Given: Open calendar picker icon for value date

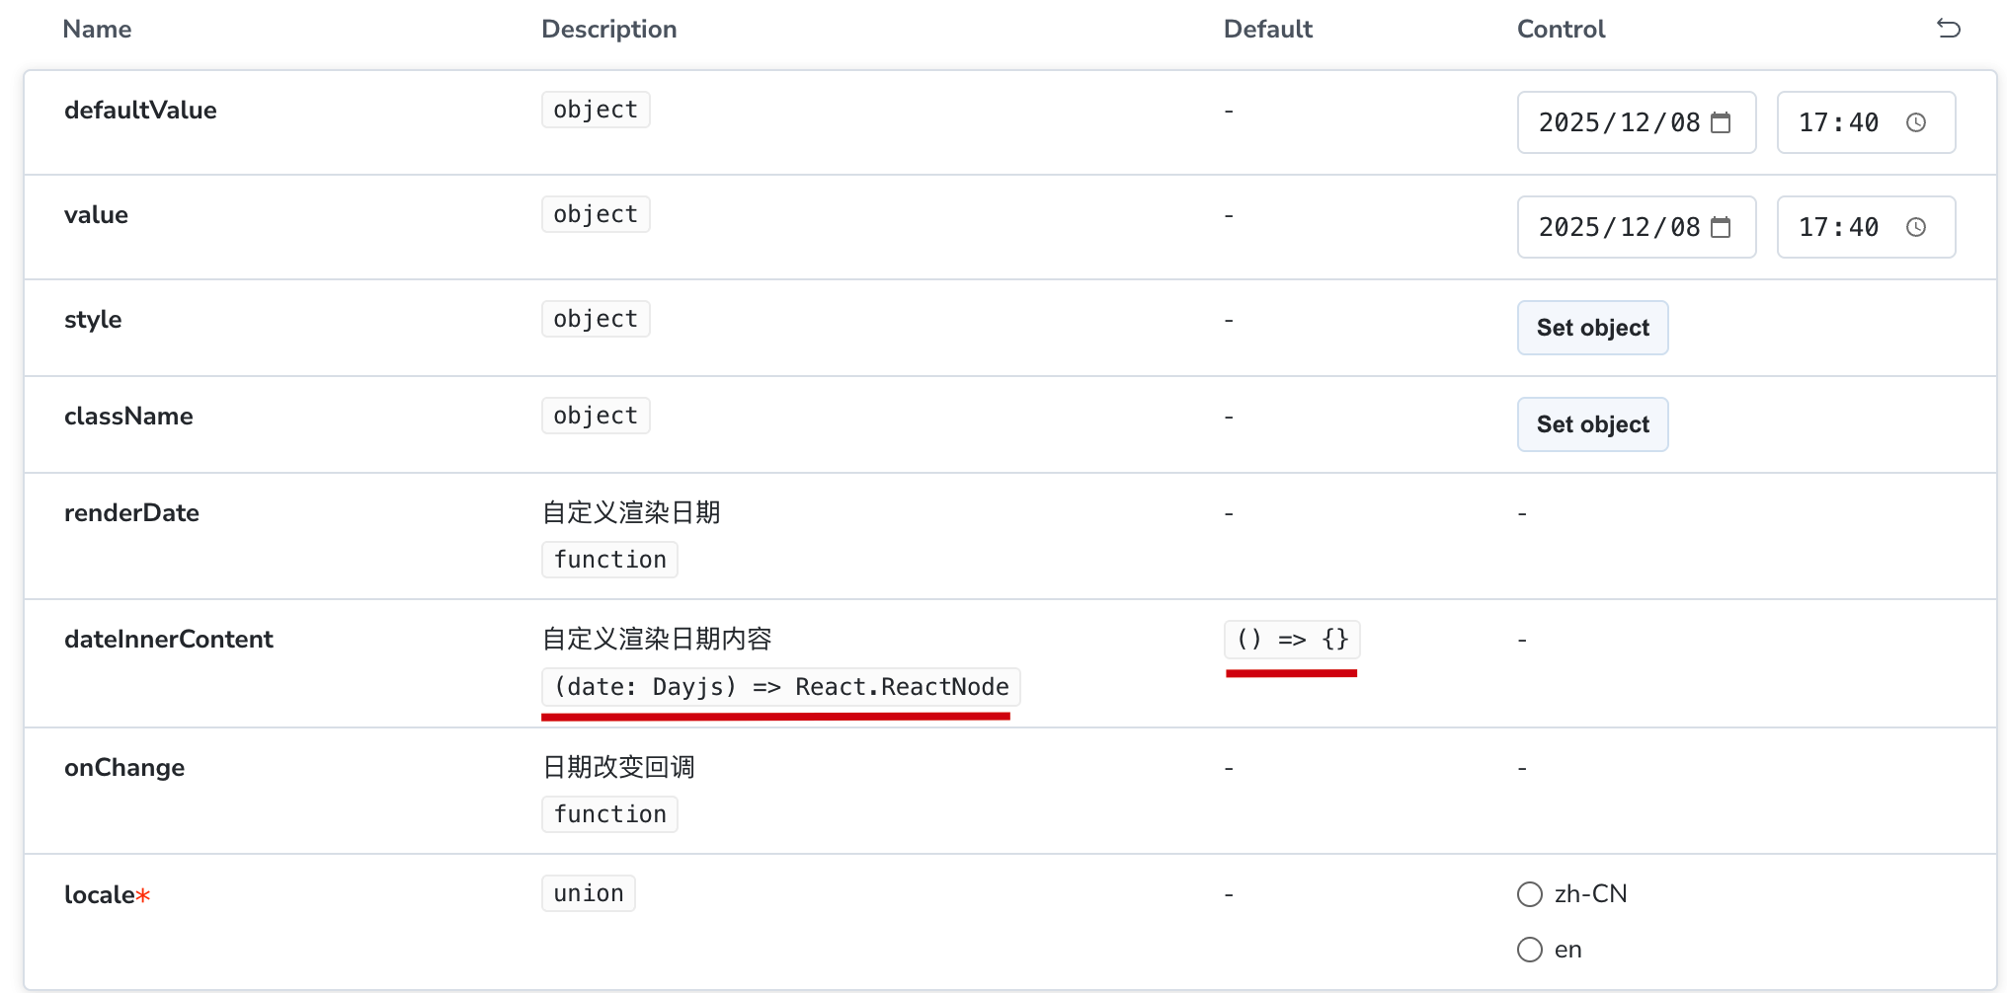Looking at the screenshot, I should [1721, 227].
